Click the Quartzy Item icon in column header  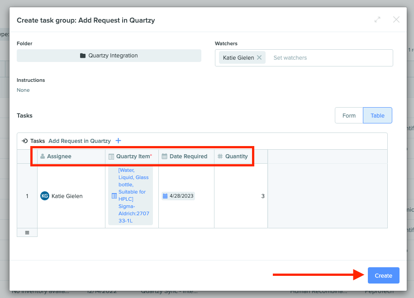111,156
